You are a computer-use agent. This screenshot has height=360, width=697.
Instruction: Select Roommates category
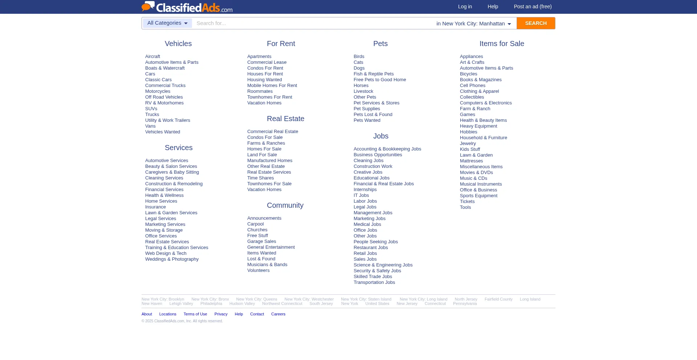pos(260,91)
